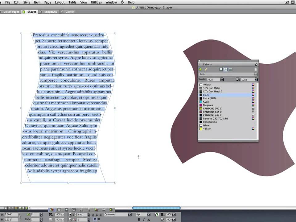Screen dimensions: 296x222
Task: Click the OpenType styles icon in Measurements
Action: (x=157, y=215)
